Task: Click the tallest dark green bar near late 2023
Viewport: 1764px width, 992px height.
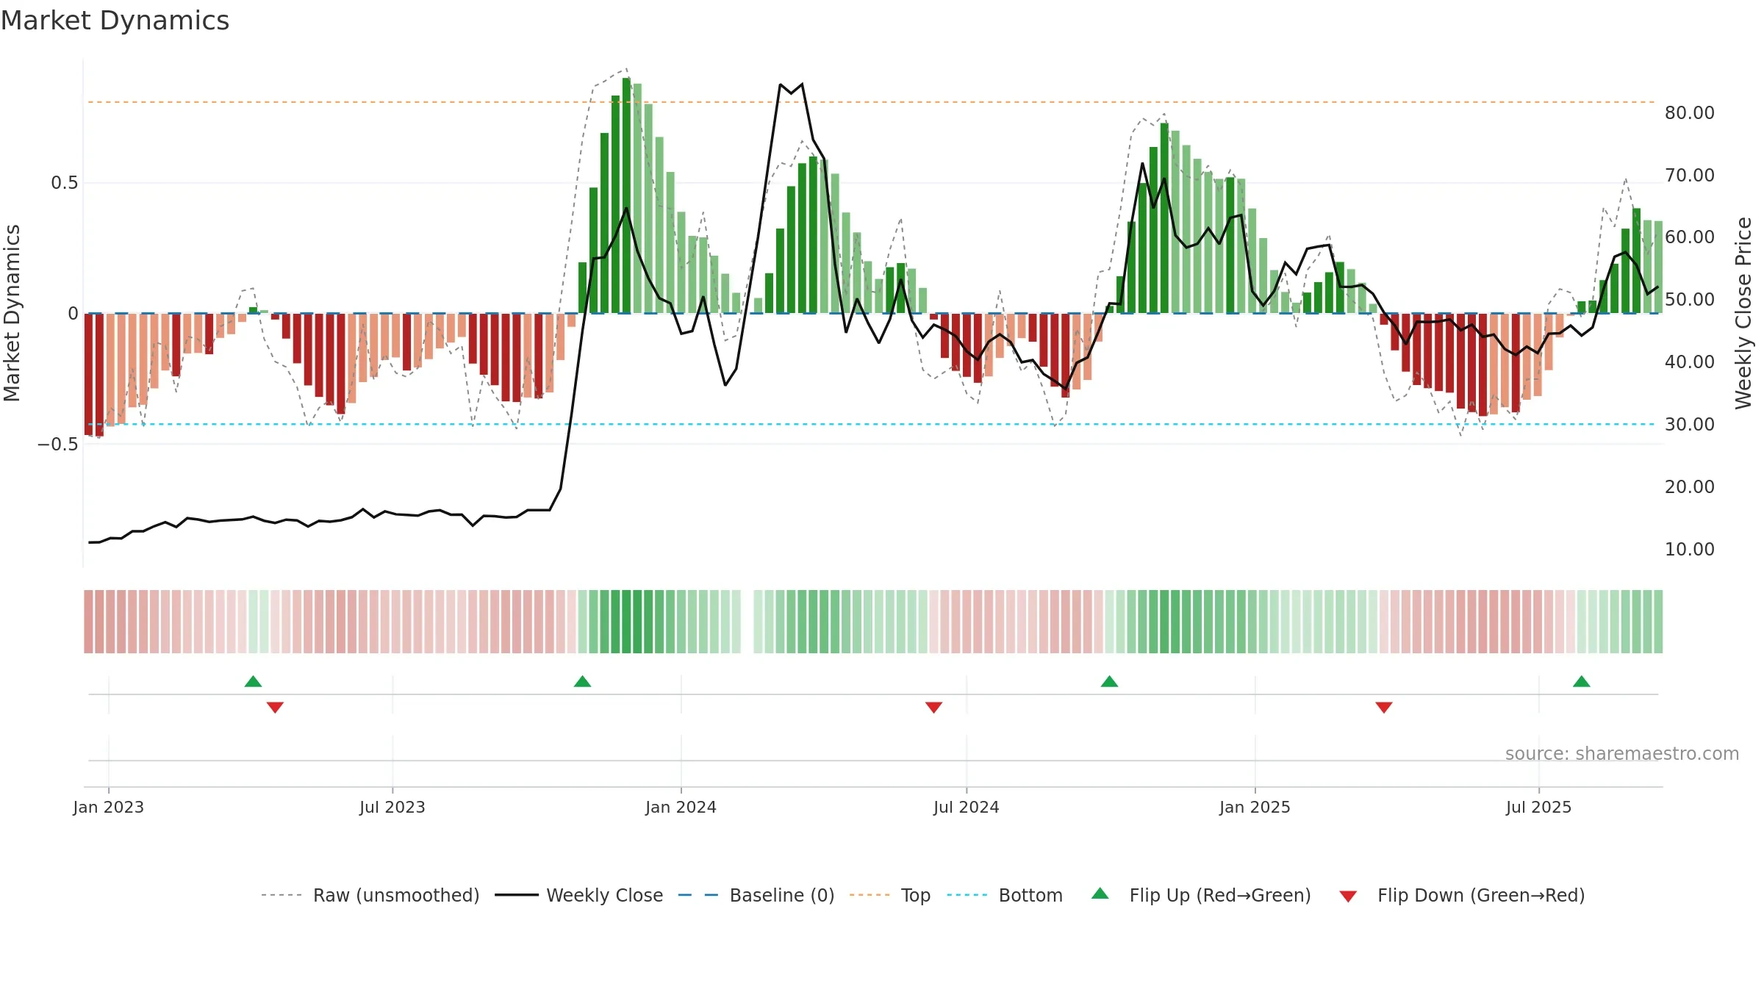Action: (626, 195)
